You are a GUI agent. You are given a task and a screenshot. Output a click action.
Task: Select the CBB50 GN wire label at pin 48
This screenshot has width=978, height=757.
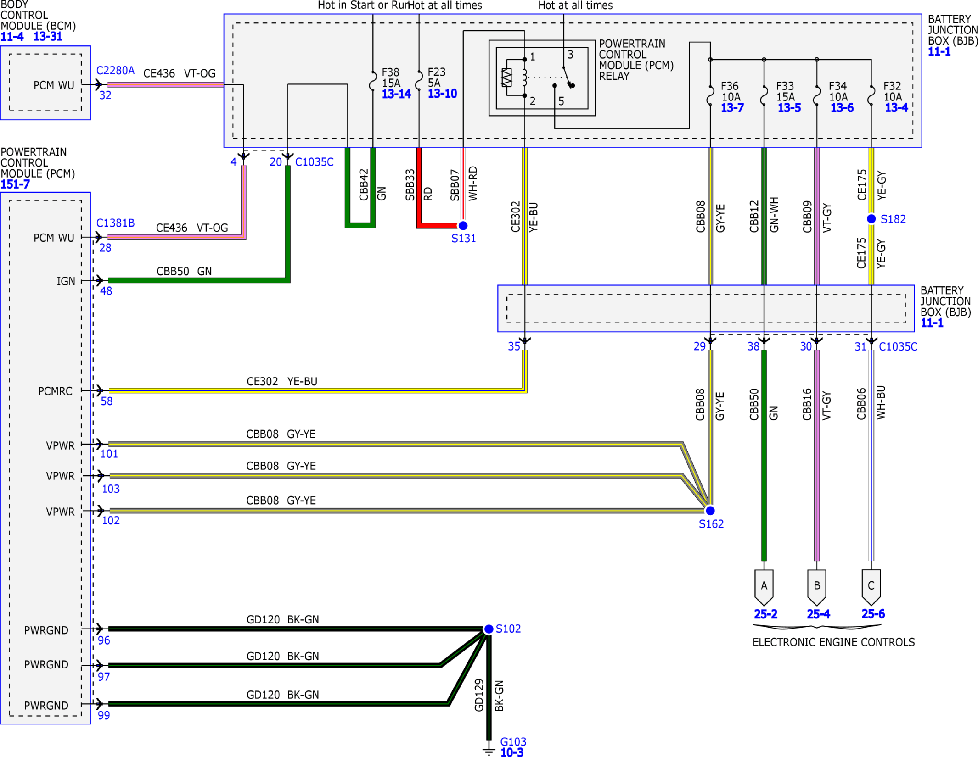coord(184,271)
